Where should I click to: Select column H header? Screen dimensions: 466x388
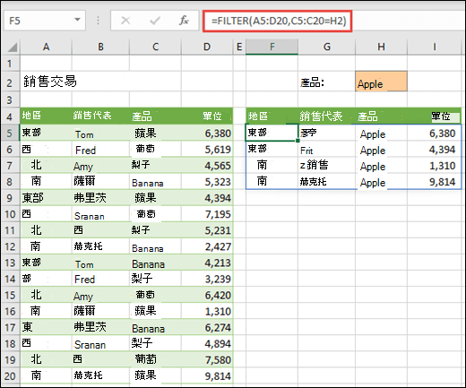381,47
